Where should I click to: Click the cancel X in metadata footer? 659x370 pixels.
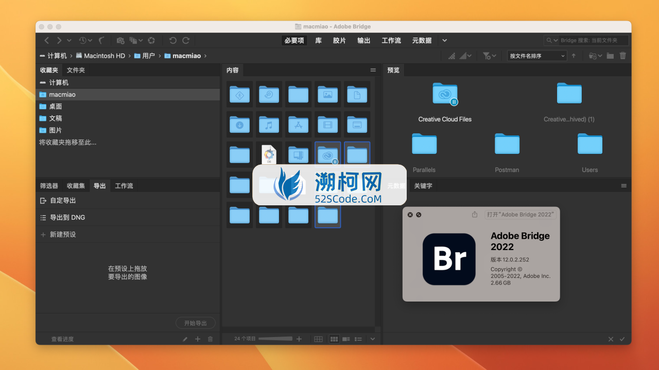click(611, 339)
